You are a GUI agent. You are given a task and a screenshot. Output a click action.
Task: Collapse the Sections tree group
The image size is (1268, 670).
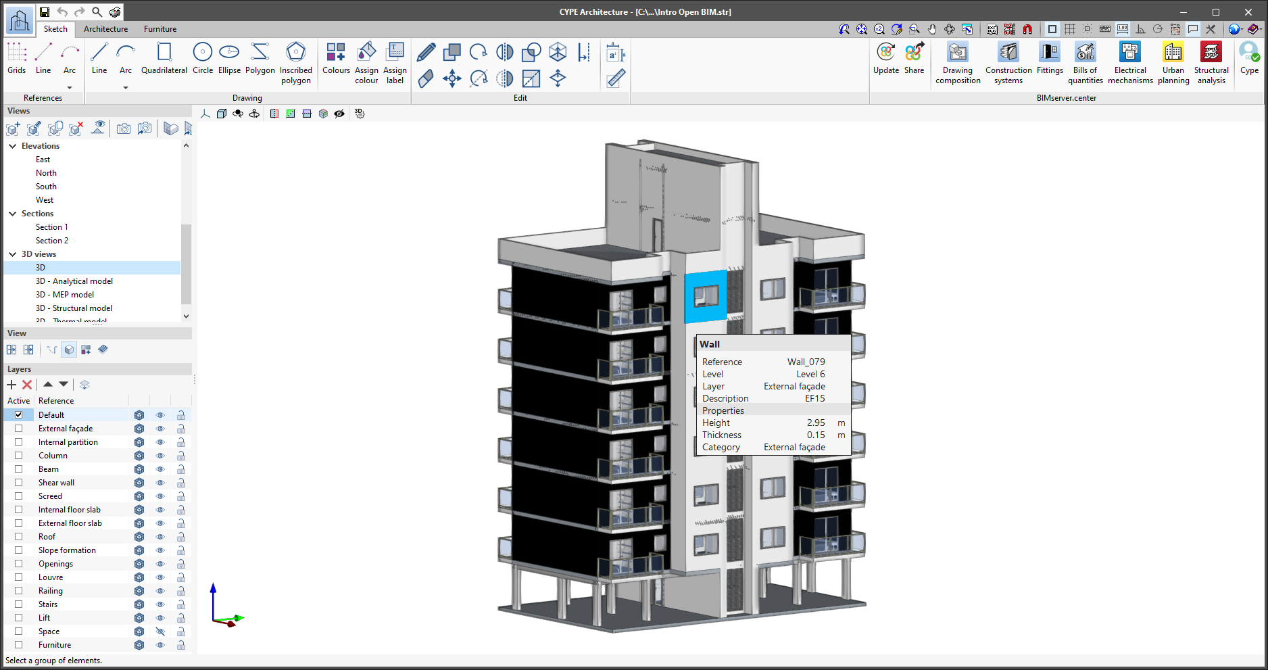pyautogui.click(x=12, y=214)
